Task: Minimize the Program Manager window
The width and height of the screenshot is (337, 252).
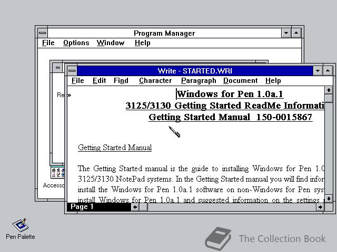Action: coord(286,33)
